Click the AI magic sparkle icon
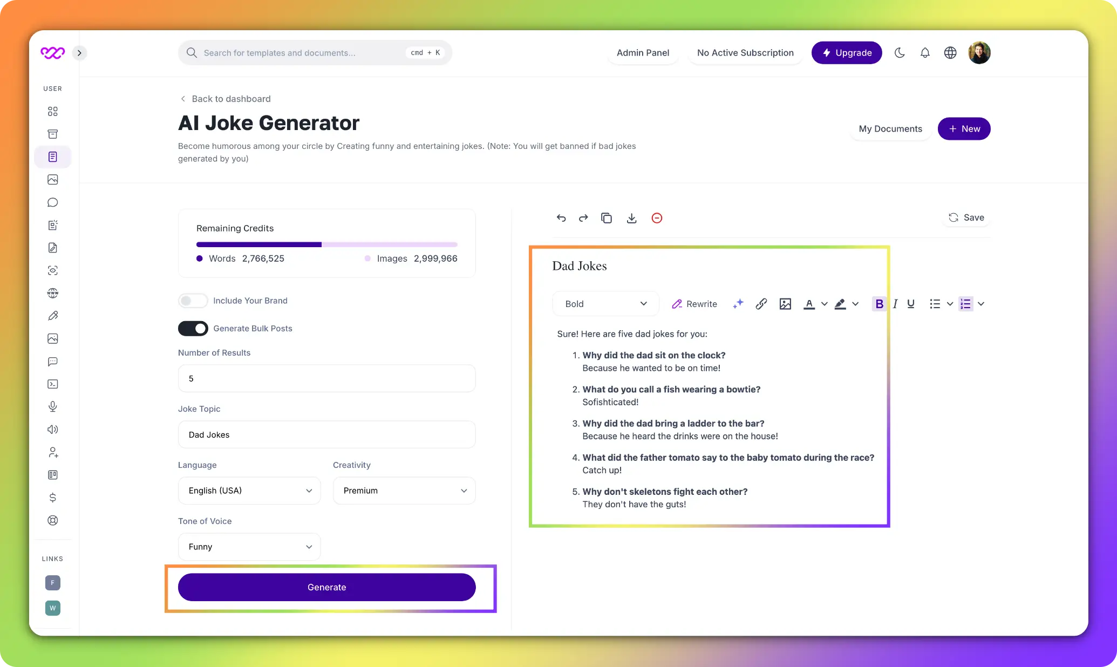This screenshot has width=1117, height=667. coord(737,303)
